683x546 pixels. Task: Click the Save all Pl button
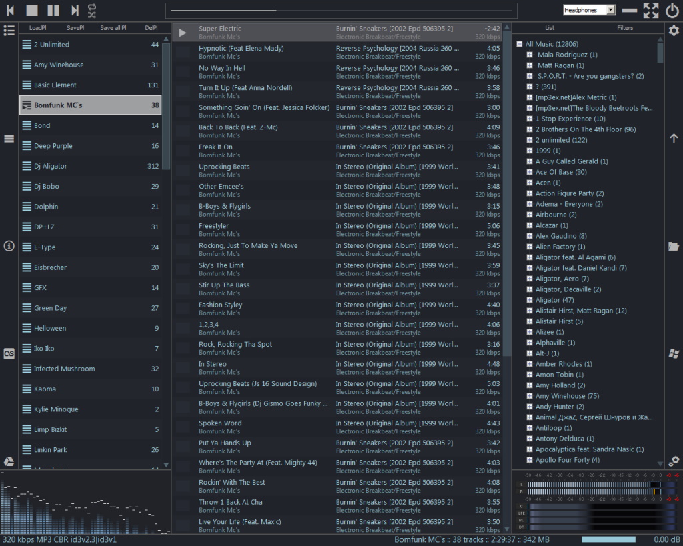113,28
